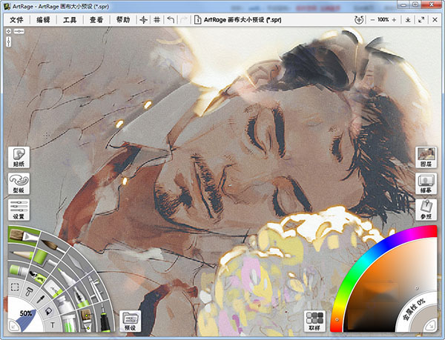Open the 取样 color samples panel

click(x=314, y=321)
